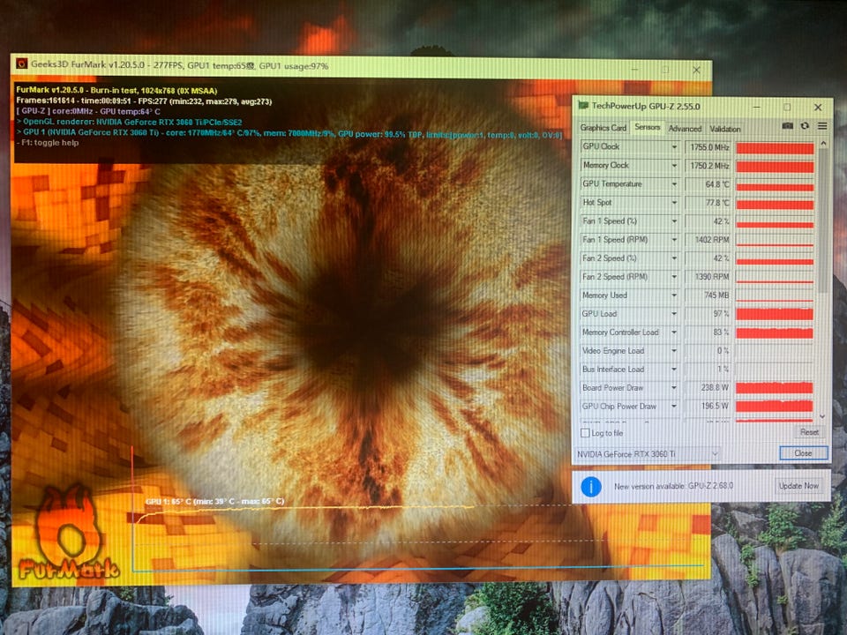Click the GPU Clock red history graph
Viewport: 847px width, 635px height.
(x=775, y=147)
